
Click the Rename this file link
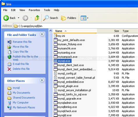[22, 42]
